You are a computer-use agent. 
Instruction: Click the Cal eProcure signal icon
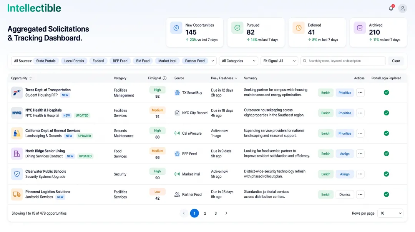pyautogui.click(x=177, y=134)
